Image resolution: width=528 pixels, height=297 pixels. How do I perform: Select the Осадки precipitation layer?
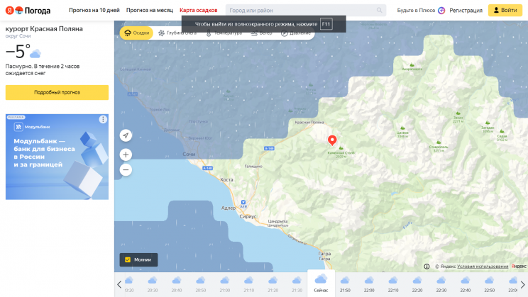click(137, 33)
